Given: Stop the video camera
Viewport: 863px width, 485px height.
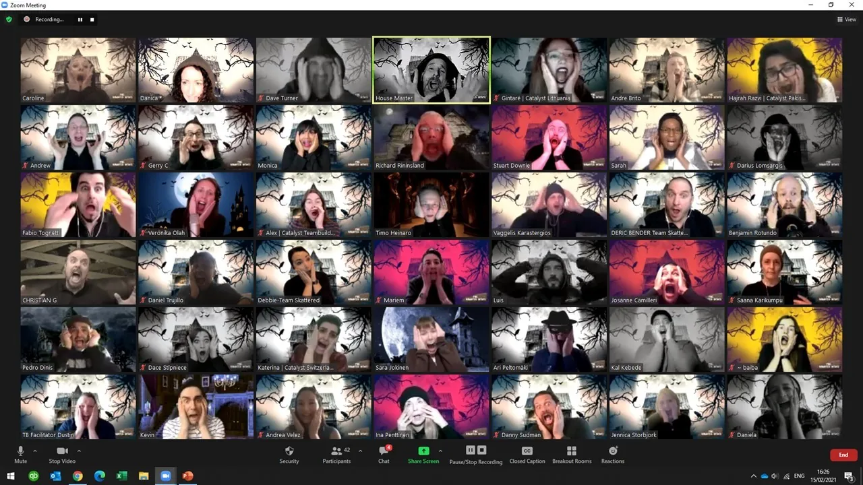Looking at the screenshot, I should (62, 455).
